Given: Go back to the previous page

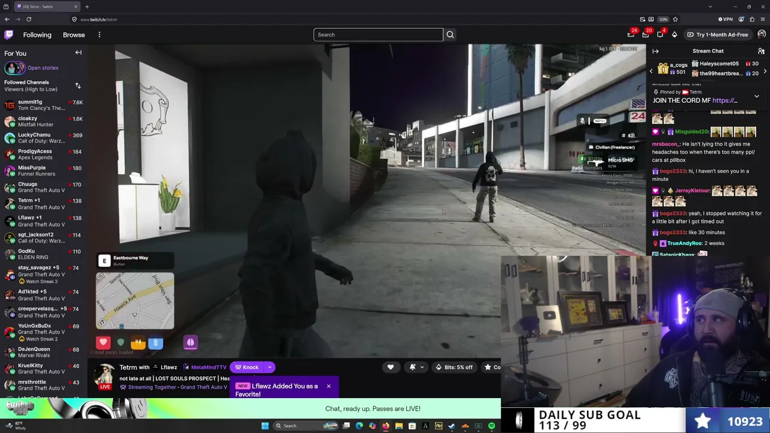Looking at the screenshot, I should pyautogui.click(x=7, y=19).
